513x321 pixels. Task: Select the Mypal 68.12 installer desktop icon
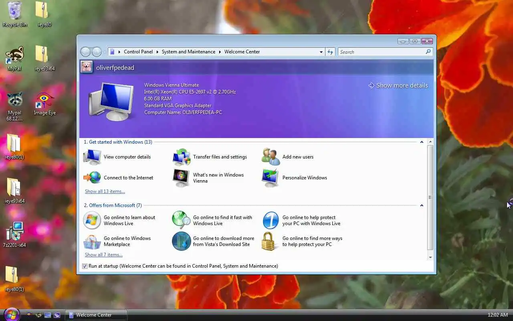[14, 106]
